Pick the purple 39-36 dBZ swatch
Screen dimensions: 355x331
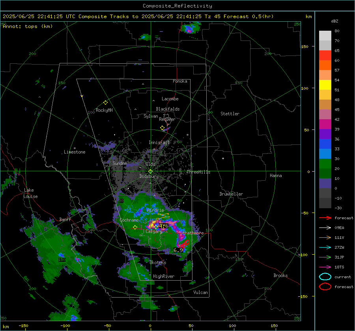click(x=325, y=134)
